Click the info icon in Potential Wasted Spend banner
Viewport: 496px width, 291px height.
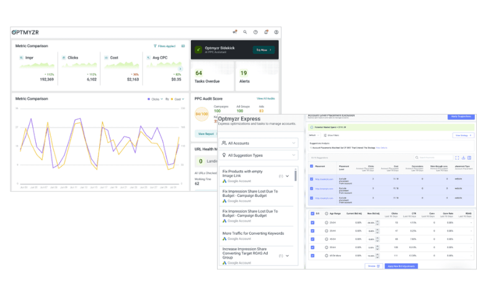click(x=312, y=128)
